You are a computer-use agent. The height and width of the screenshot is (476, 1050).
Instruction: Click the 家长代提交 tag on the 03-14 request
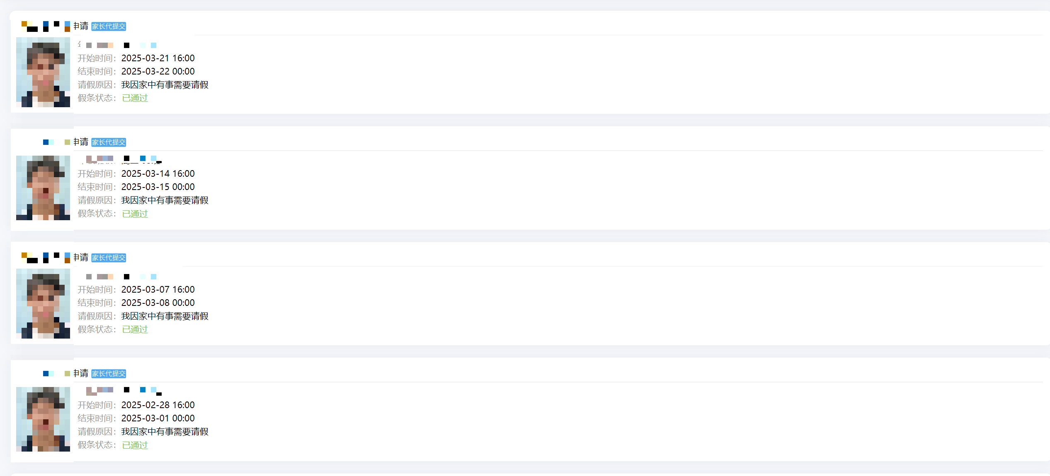pos(109,142)
